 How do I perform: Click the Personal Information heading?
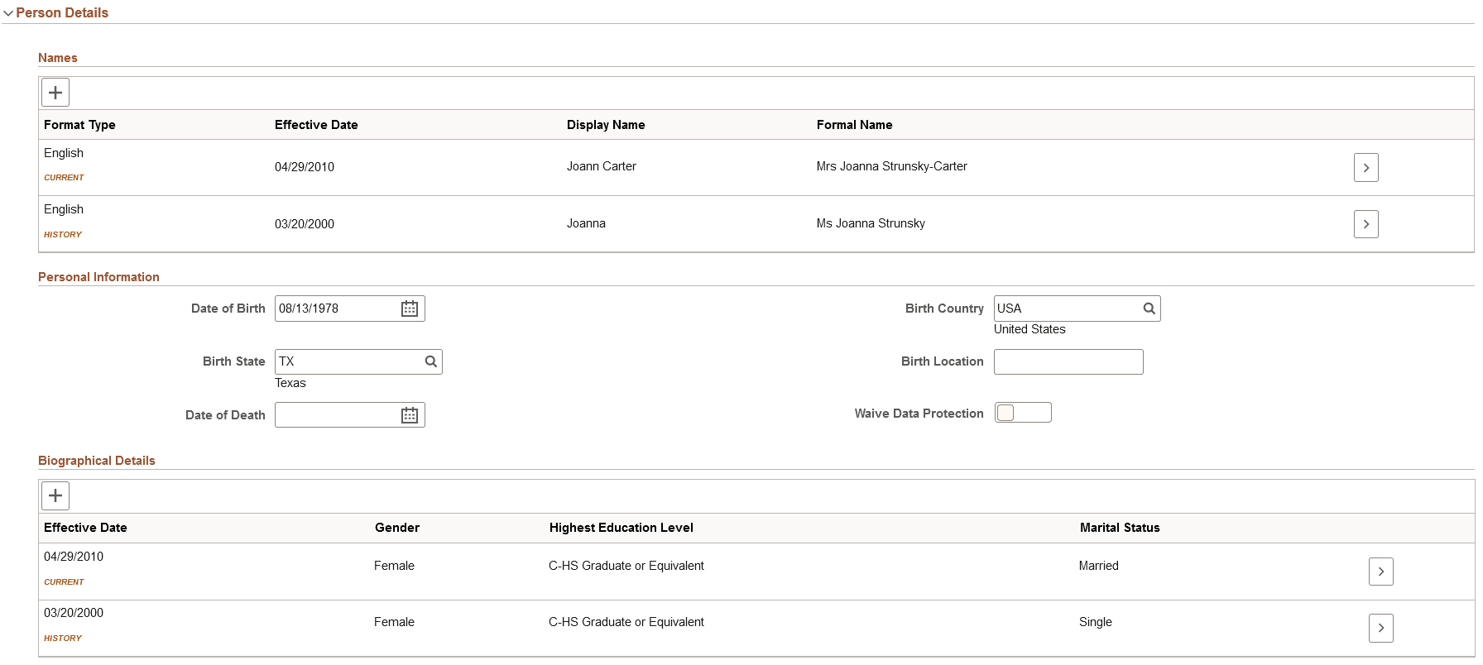[98, 277]
